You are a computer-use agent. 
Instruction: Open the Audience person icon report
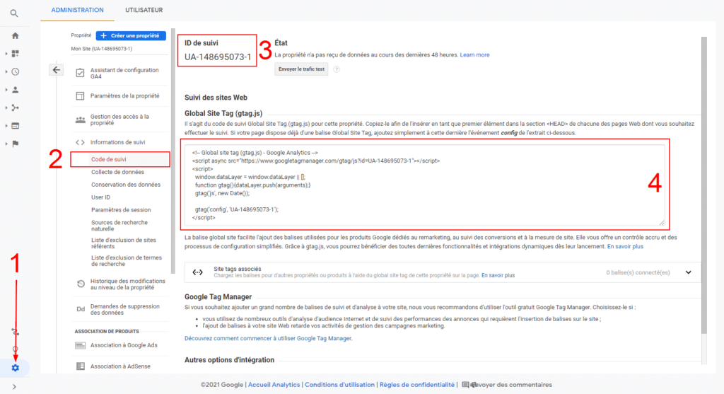point(15,90)
